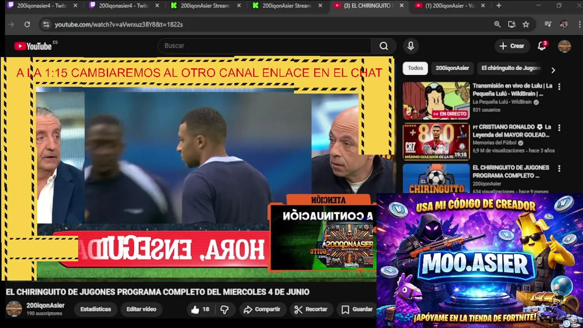The height and width of the screenshot is (328, 583).
Task: Open the YouTube account avatar menu
Action: tap(565, 46)
